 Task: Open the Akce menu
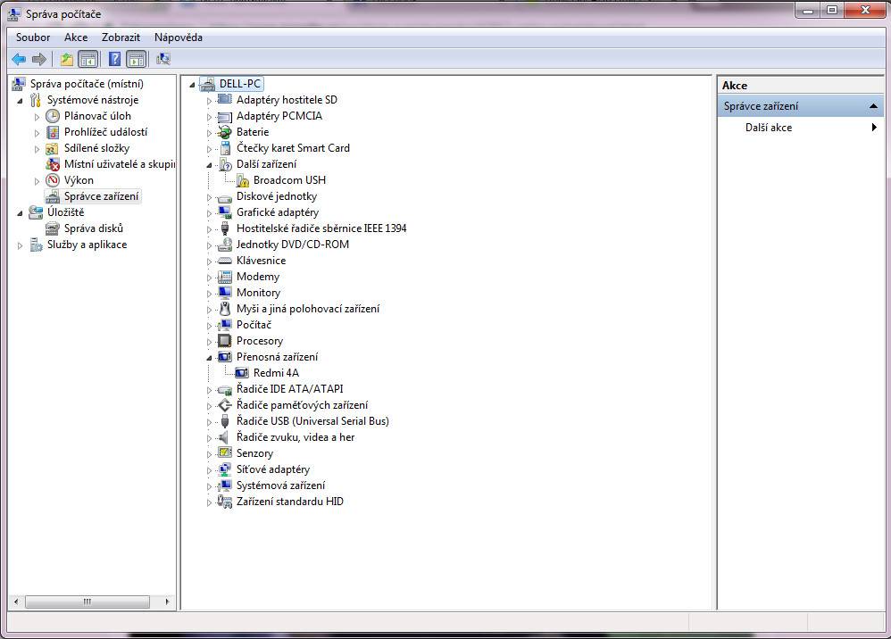[x=76, y=37]
